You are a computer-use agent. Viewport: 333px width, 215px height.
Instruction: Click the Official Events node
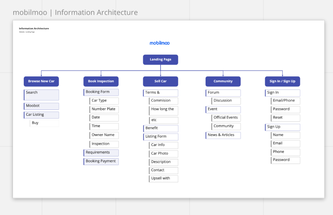[x=226, y=118]
